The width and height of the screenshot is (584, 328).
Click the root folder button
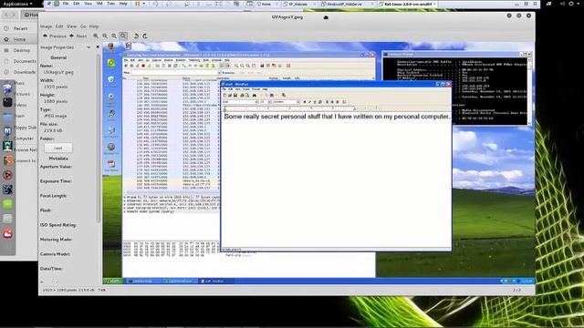pyautogui.click(x=58, y=148)
